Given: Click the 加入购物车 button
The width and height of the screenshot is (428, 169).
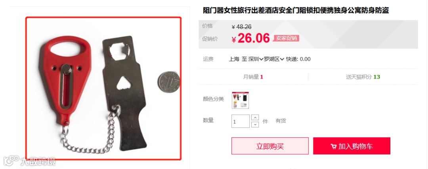Looking at the screenshot, I should tap(352, 146).
